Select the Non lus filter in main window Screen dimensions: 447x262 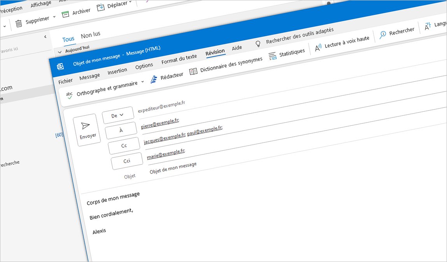(x=91, y=35)
